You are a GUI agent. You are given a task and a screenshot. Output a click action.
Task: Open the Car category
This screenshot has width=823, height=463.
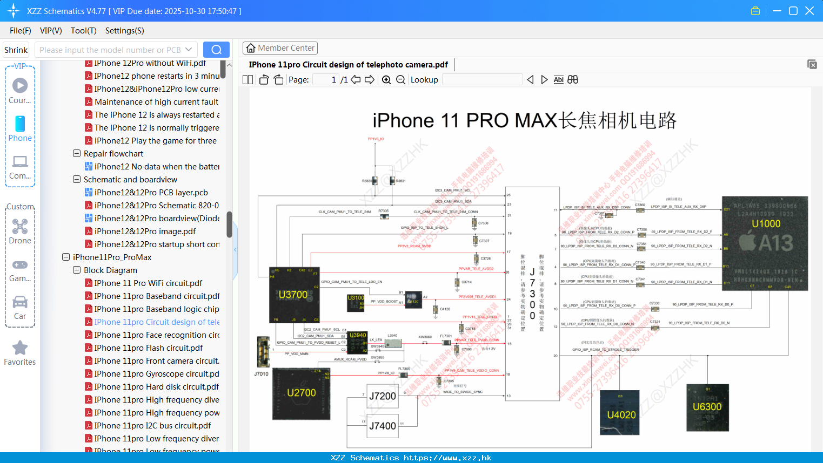tap(20, 307)
